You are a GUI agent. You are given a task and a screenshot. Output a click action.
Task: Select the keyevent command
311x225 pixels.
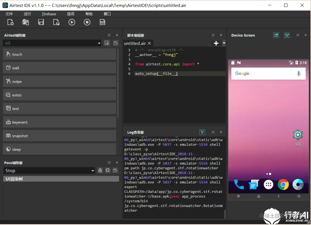click(59, 122)
